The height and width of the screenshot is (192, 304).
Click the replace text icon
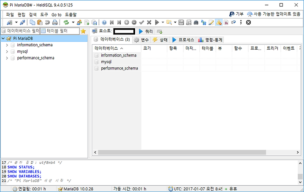pos(204,22)
